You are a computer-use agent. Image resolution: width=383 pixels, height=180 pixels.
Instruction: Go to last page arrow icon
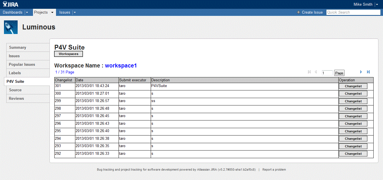click(x=368, y=72)
